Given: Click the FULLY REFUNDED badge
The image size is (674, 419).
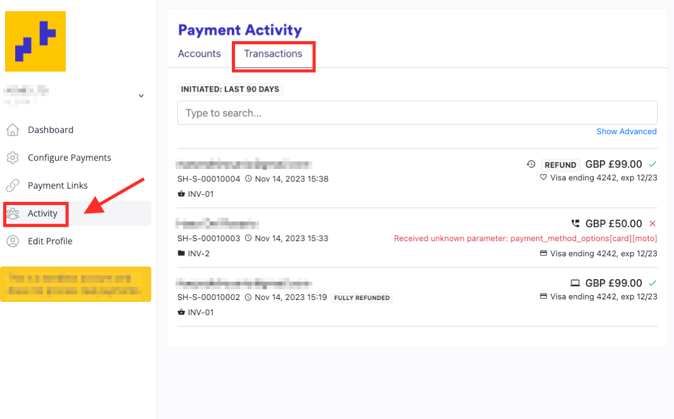Looking at the screenshot, I should 362,297.
